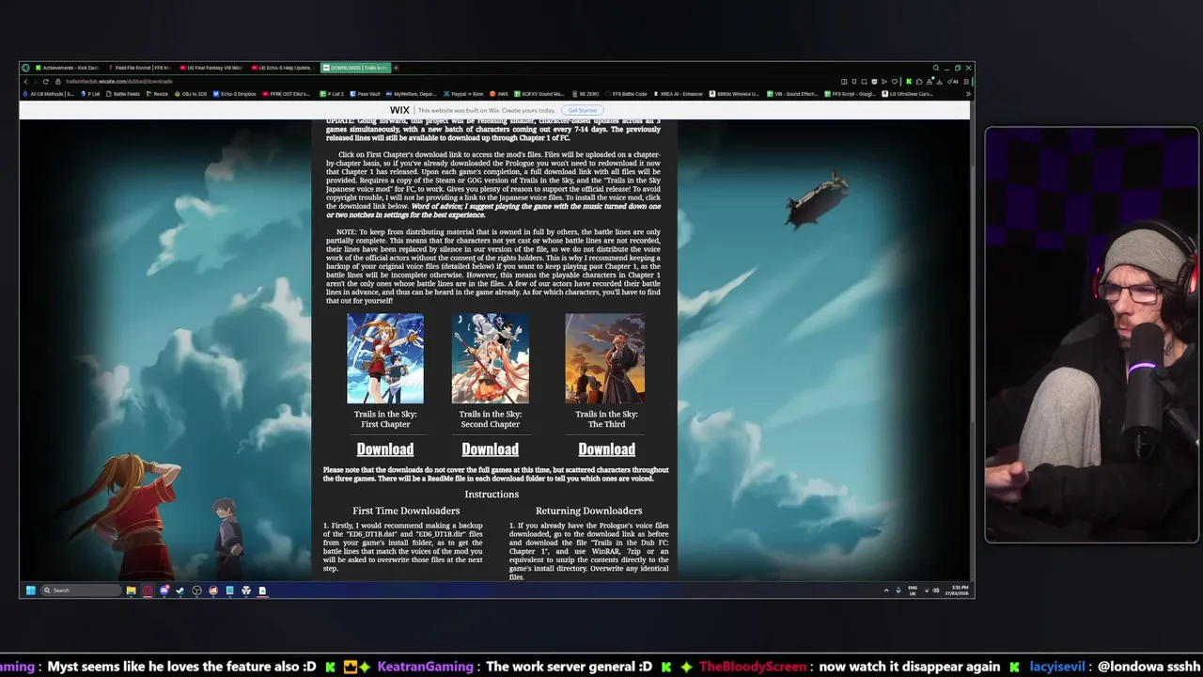Open the 8Bitdo Wireless bookmark
Image resolution: width=1203 pixels, height=677 pixels.
(x=734, y=94)
